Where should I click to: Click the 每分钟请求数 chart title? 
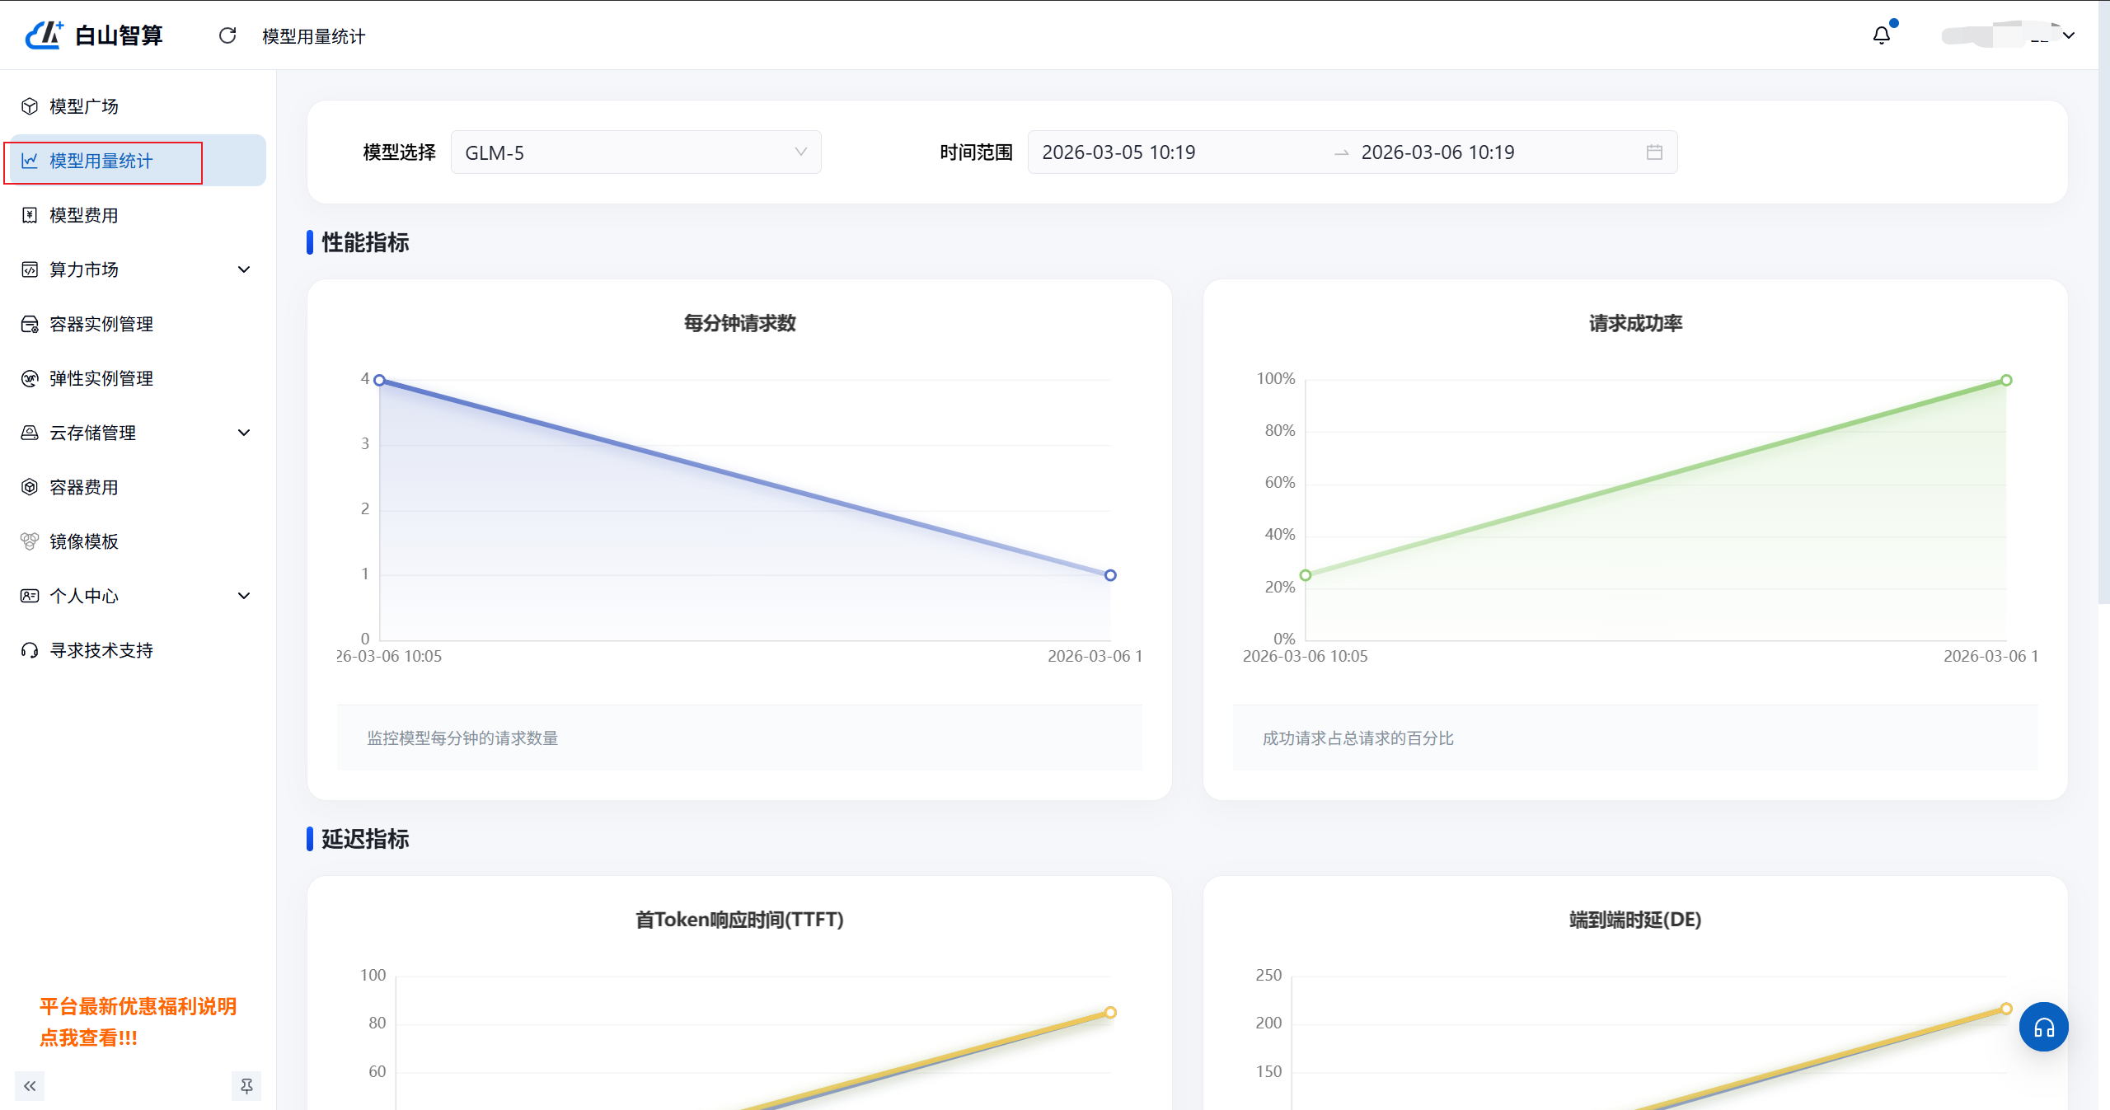[739, 323]
